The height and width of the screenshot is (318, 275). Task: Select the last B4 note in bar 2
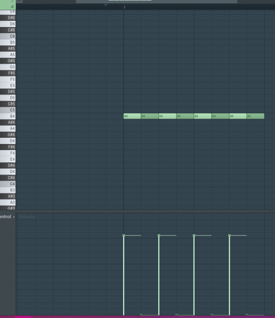point(255,116)
